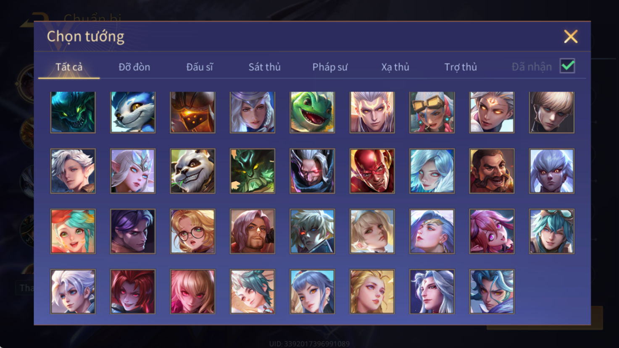The image size is (619, 348).
Task: Pick the teal-haired girl with red hat
Action: (73, 231)
